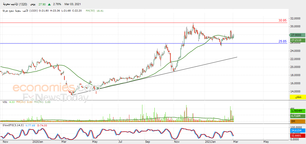Click the 27.2110 moving average tag
The width and height of the screenshot is (306, 144).
(x=297, y=40)
